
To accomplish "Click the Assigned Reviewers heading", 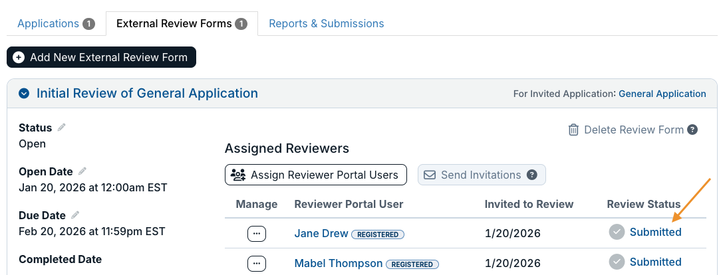I will click(287, 149).
